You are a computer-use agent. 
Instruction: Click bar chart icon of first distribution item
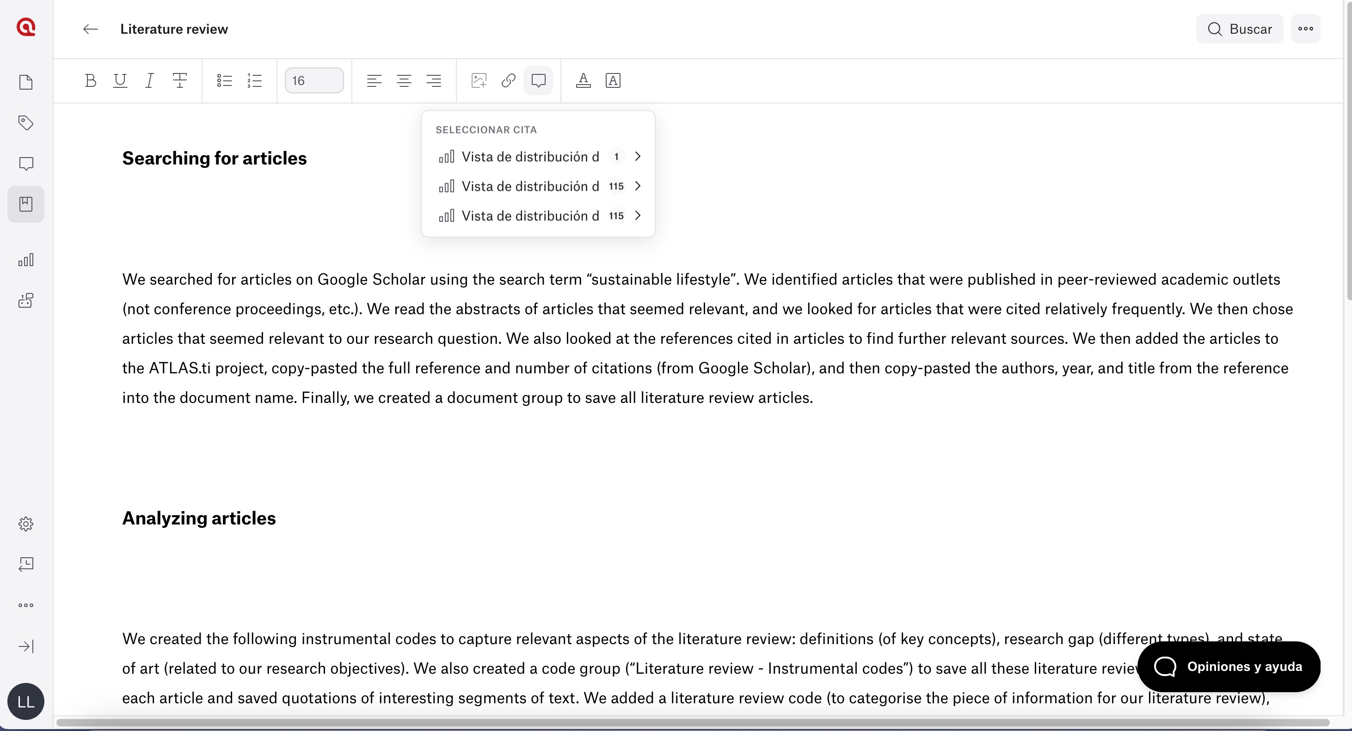(446, 156)
